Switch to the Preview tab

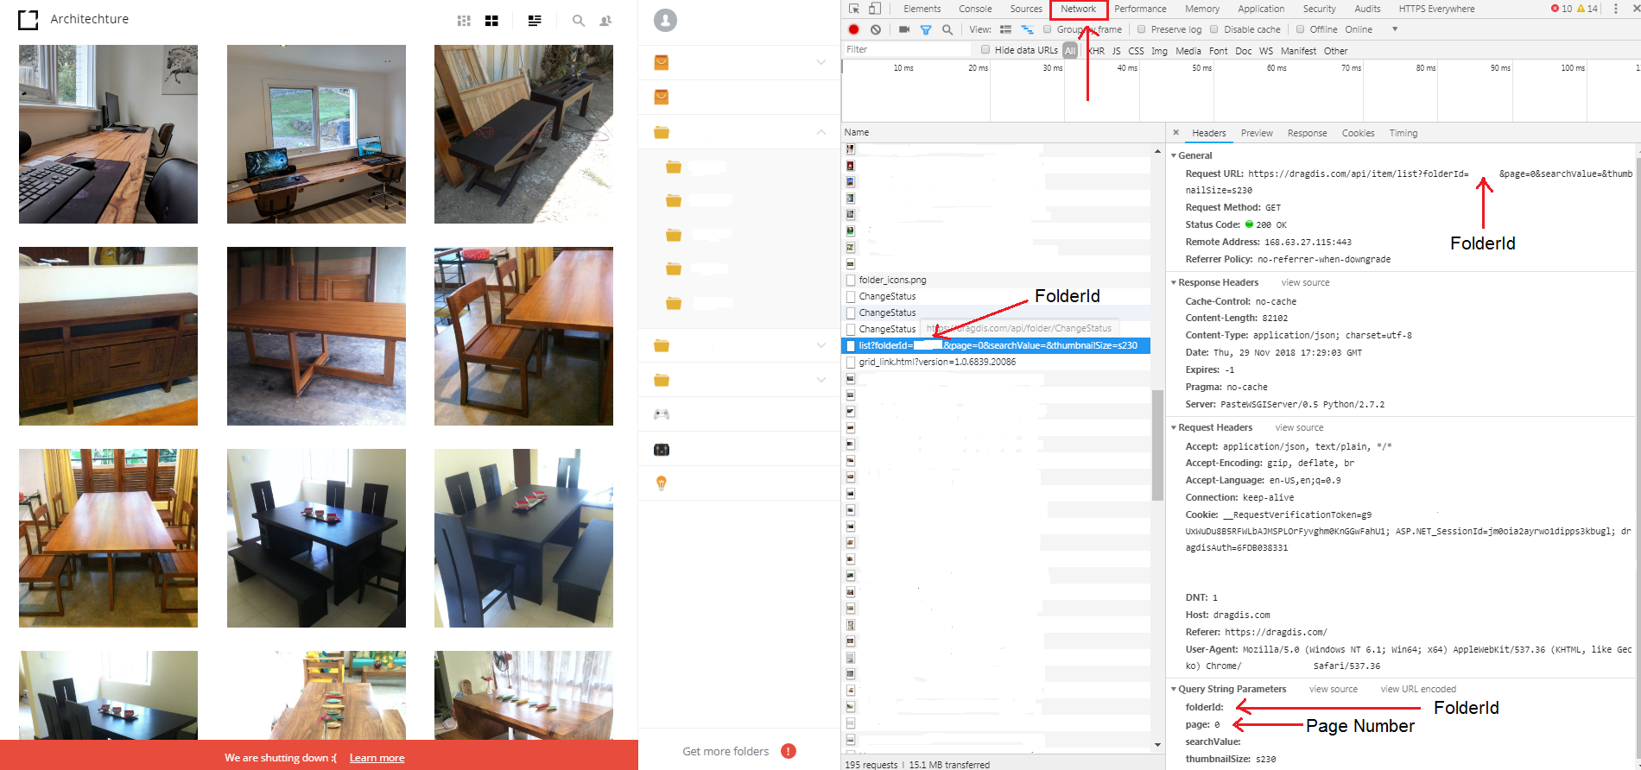[1257, 133]
